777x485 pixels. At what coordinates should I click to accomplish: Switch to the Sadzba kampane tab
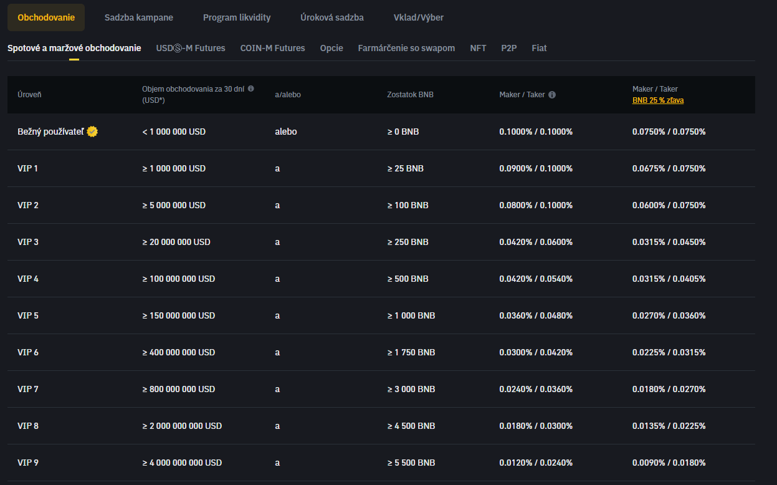[139, 17]
